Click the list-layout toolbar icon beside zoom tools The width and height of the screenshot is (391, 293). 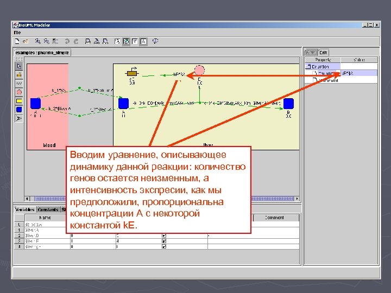(55, 41)
